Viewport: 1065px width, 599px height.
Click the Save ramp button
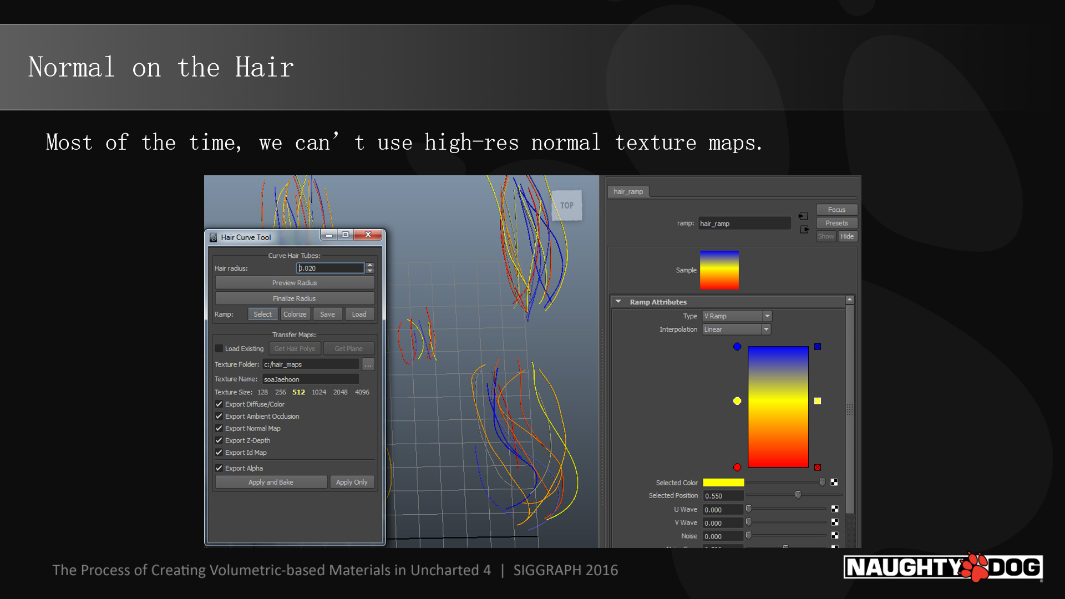coord(327,314)
